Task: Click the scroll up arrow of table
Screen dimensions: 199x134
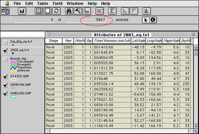Action: coord(196,47)
